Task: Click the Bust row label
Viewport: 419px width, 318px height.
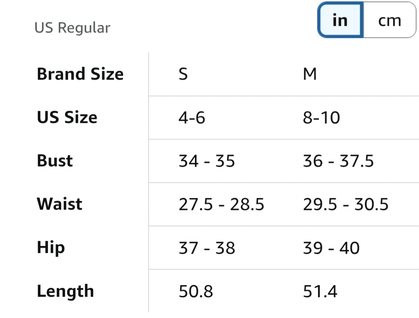Action: point(55,161)
